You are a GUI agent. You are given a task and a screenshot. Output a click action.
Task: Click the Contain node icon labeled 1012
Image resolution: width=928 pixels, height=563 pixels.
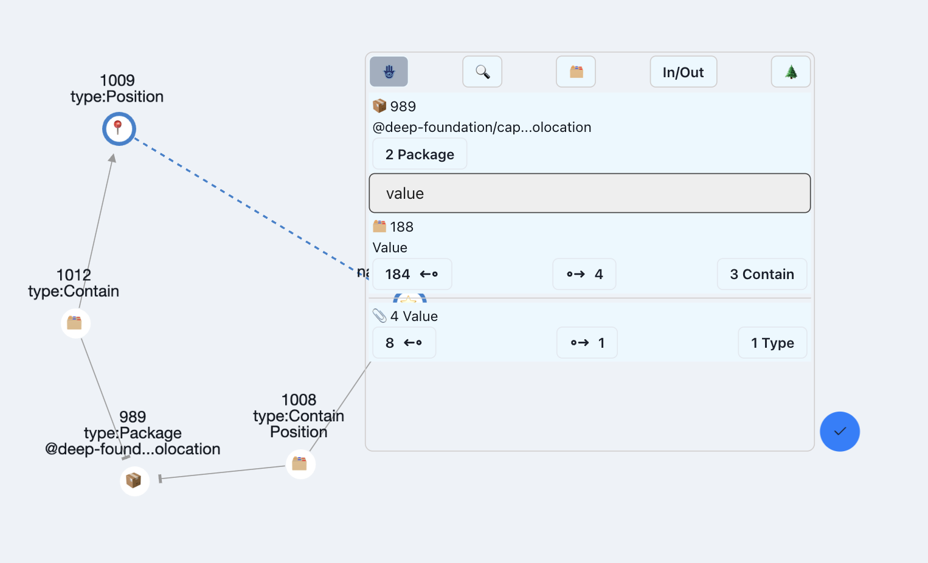pos(75,323)
